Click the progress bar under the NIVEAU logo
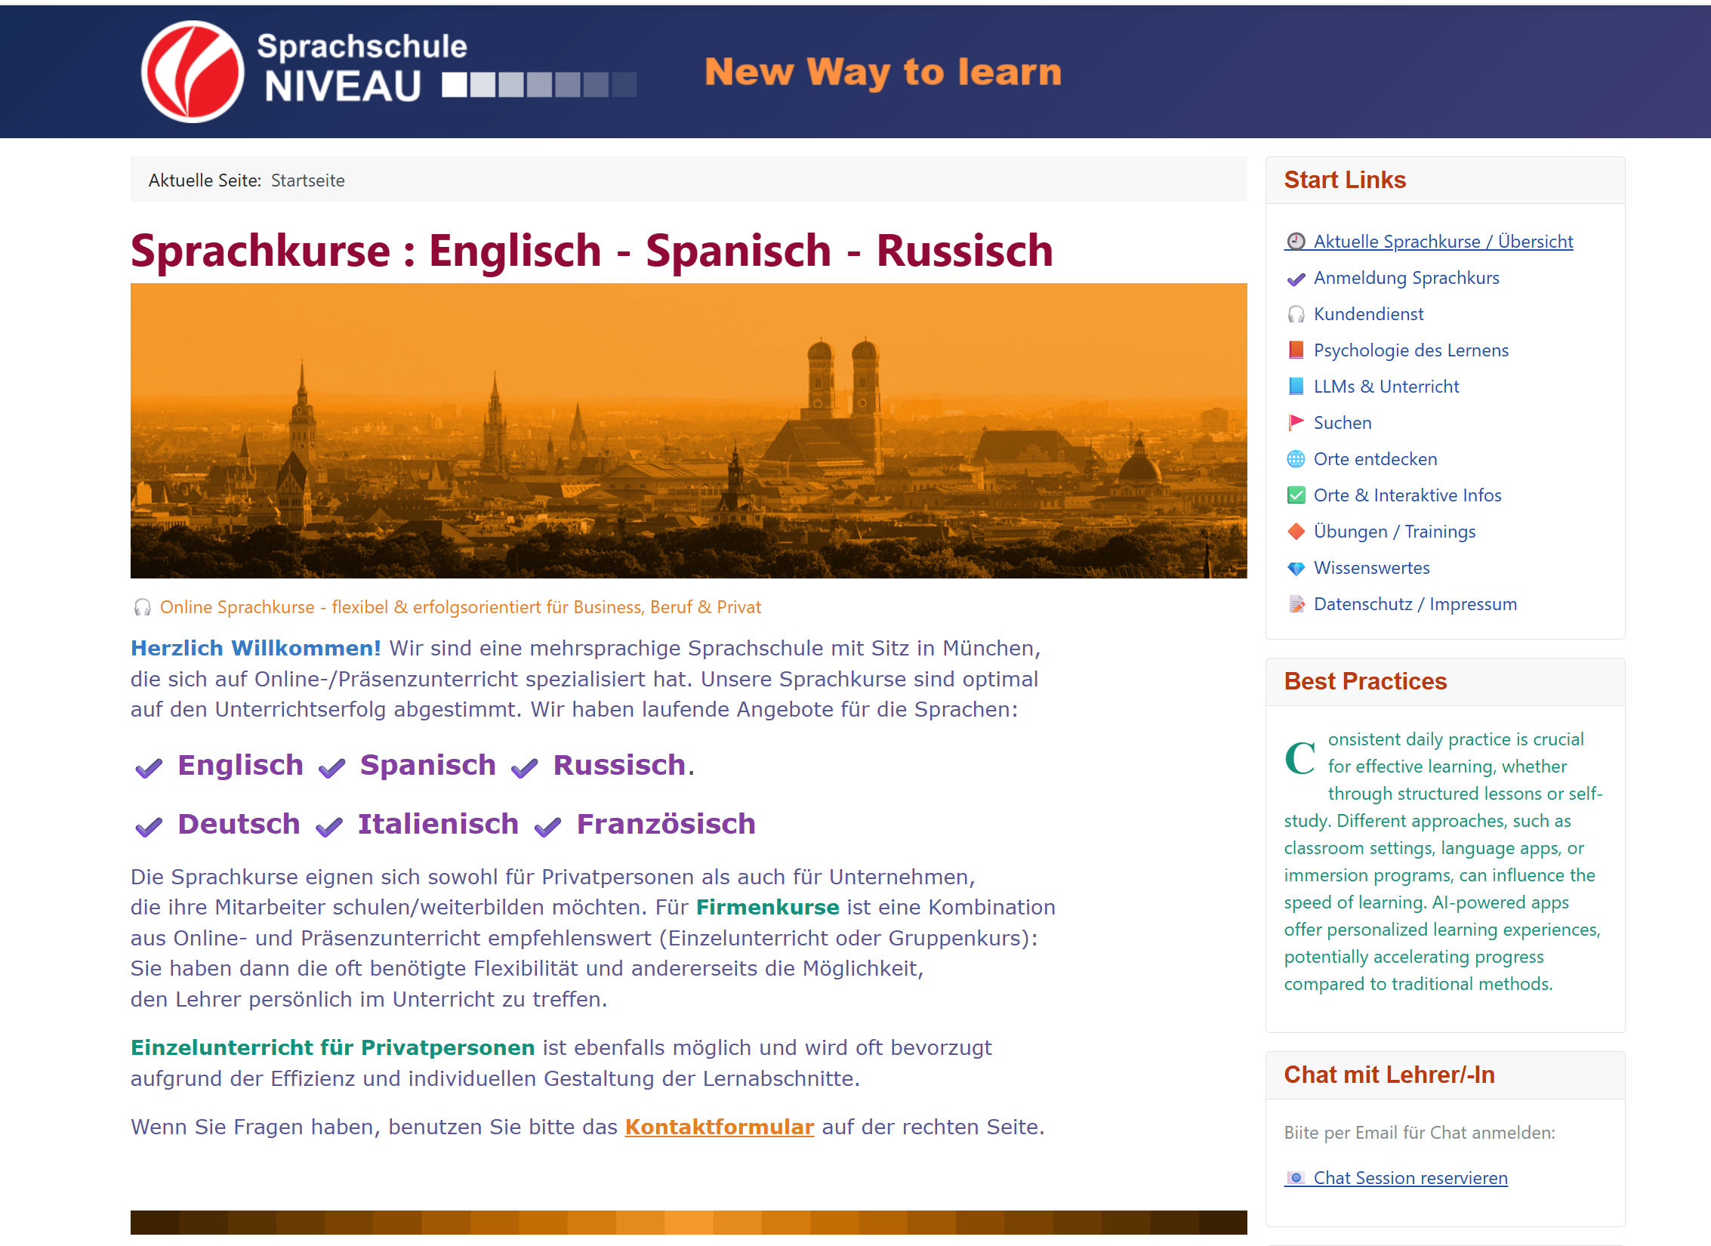The width and height of the screenshot is (1711, 1246). coord(539,85)
